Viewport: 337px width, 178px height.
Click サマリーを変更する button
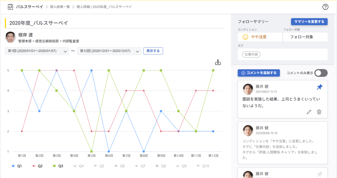309,22
